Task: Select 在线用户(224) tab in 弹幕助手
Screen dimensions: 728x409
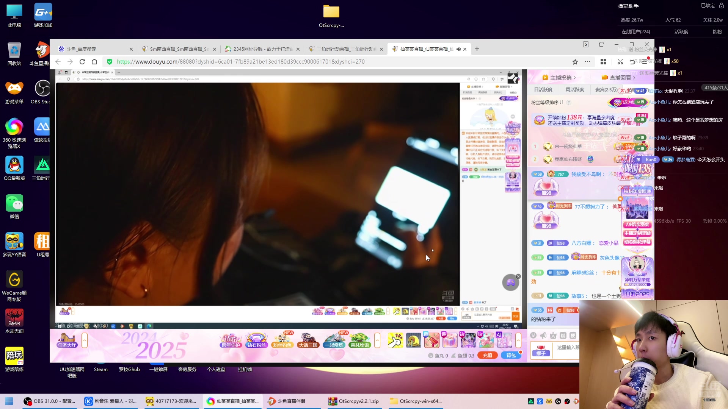Action: pyautogui.click(x=636, y=32)
